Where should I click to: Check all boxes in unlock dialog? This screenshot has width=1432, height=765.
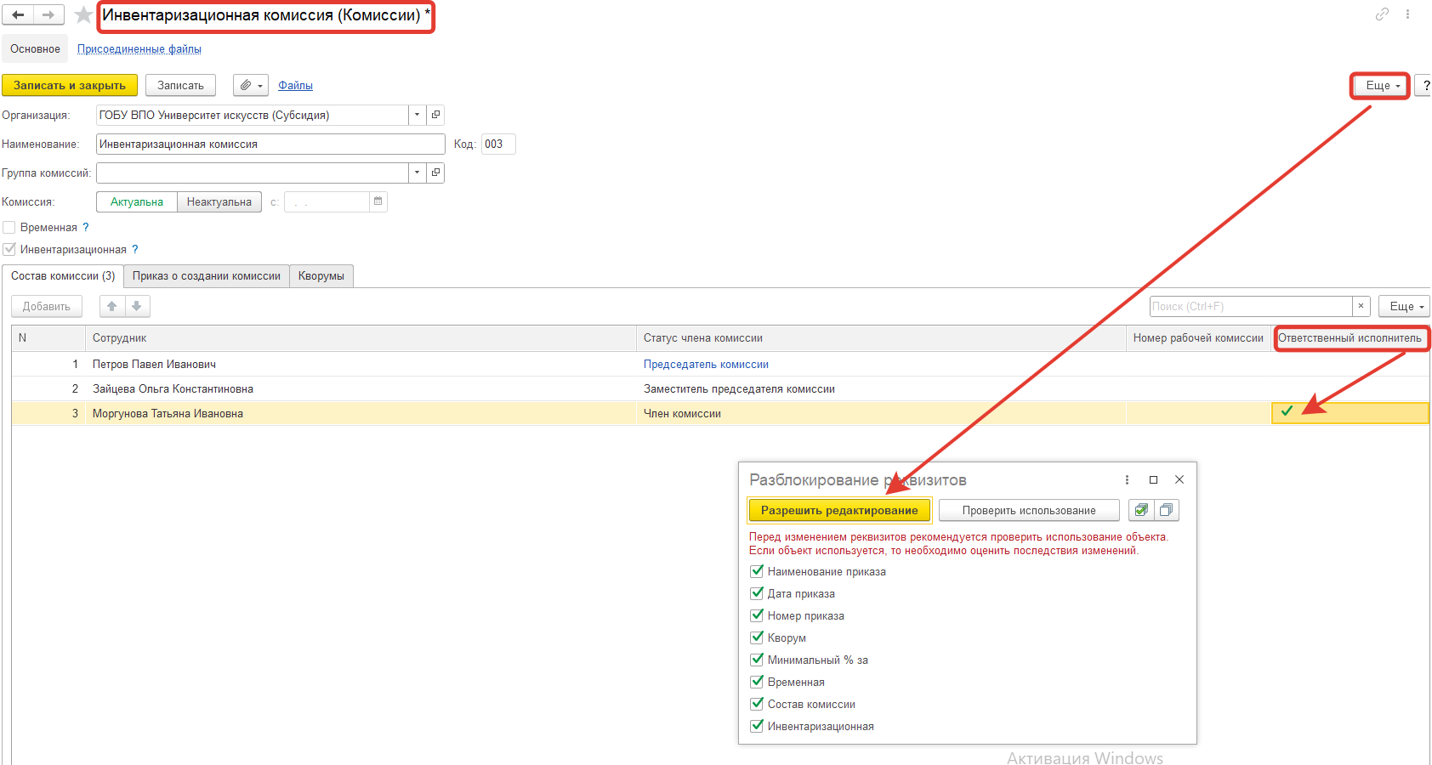click(x=1141, y=510)
